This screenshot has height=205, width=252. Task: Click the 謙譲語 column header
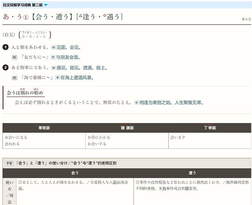click(127, 128)
